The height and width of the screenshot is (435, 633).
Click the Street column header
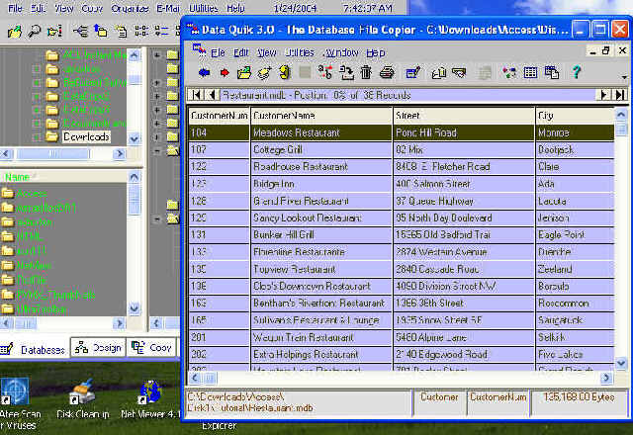point(464,116)
